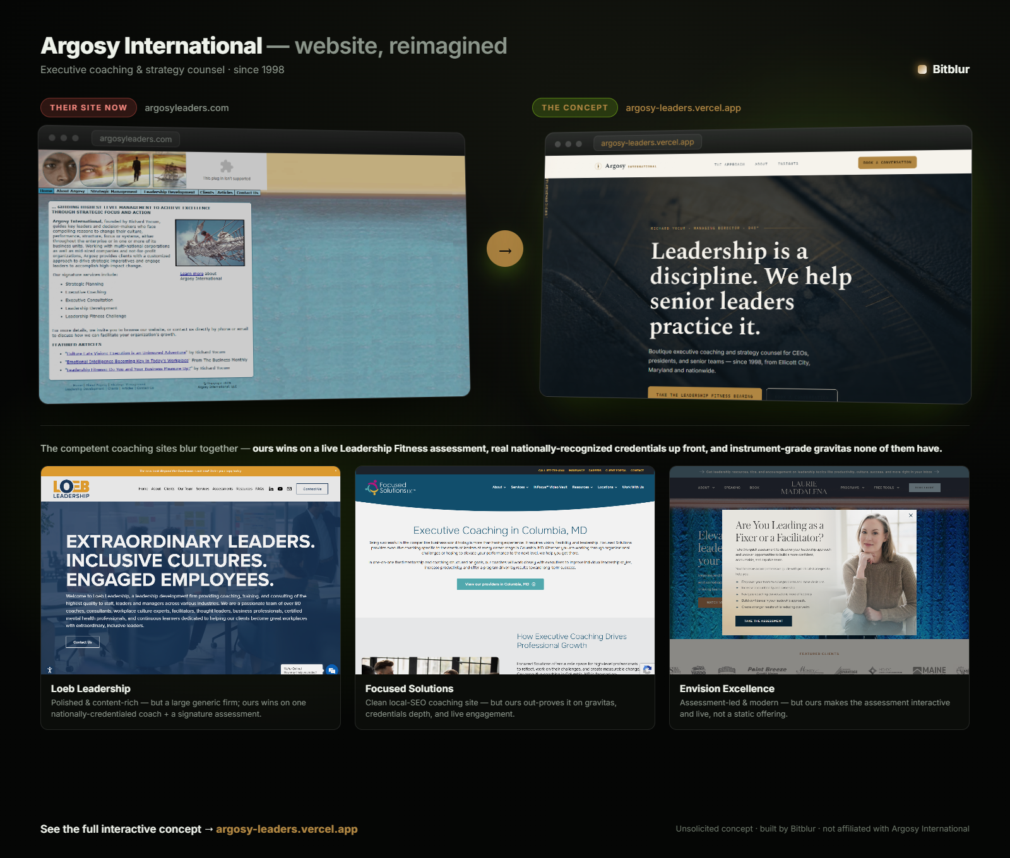Click the Bitblur logo mark
This screenshot has height=858, width=1010.
point(922,69)
